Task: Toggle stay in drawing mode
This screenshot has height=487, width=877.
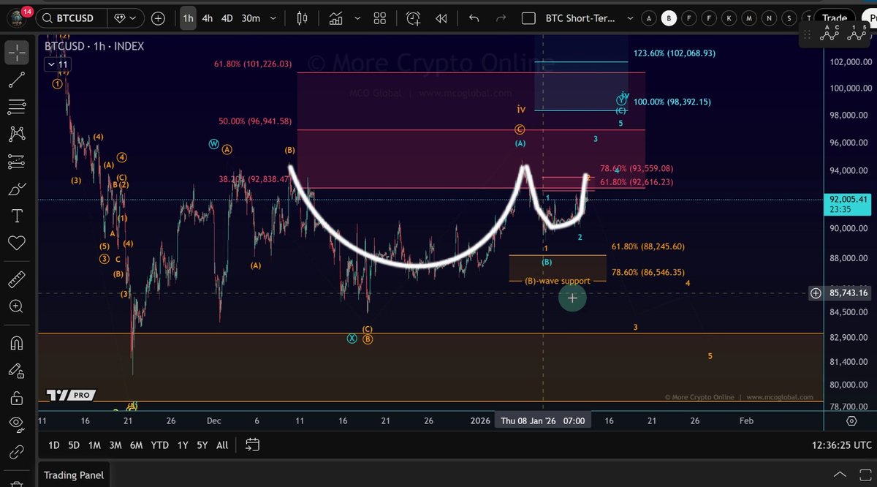Action: [16, 371]
